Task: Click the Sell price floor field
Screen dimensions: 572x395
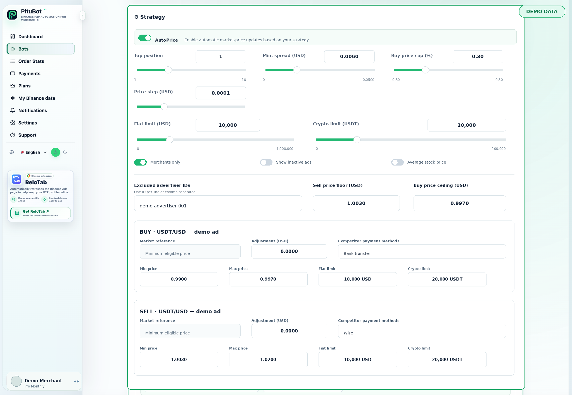Action: pos(356,203)
